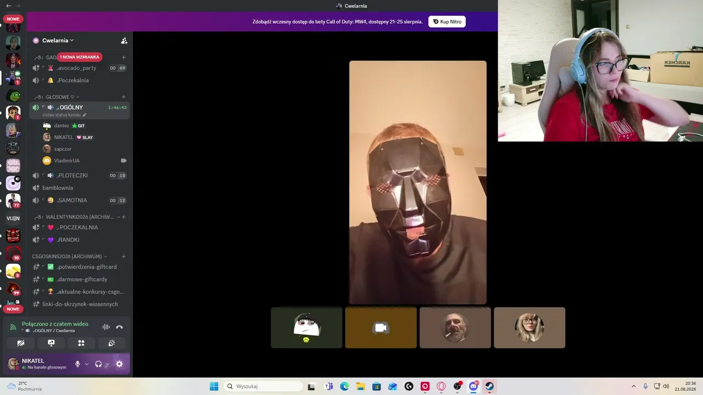Add channel to WALENTYNKI2026 category
Viewport: 703px width, 395px height.
124,217
